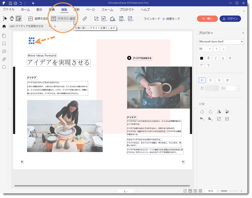Open the attachments paperclip panel
Screen dimensions: 252x198
(4, 59)
